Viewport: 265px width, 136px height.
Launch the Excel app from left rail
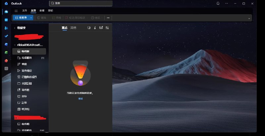[x=6, y=53]
